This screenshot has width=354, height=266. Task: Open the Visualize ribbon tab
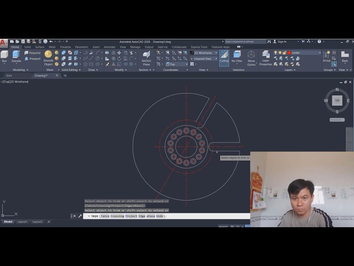coord(65,47)
